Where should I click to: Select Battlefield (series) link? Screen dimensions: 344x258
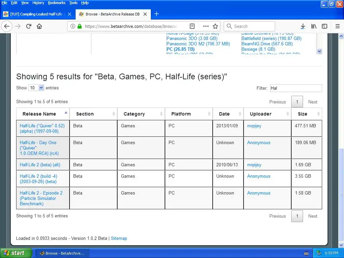tap(271, 38)
